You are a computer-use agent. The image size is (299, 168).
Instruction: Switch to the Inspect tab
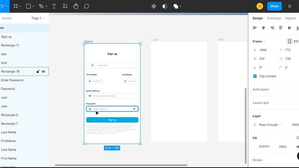(x=291, y=18)
